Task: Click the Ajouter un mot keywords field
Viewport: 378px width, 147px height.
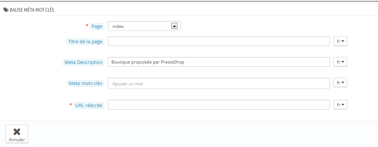Action: point(219,83)
